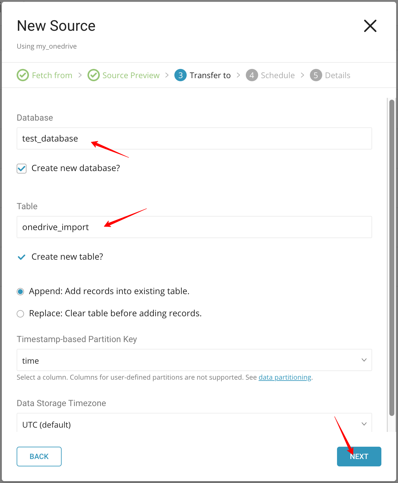Click the step 5 Details circle icon
The height and width of the screenshot is (483, 398).
click(x=316, y=75)
